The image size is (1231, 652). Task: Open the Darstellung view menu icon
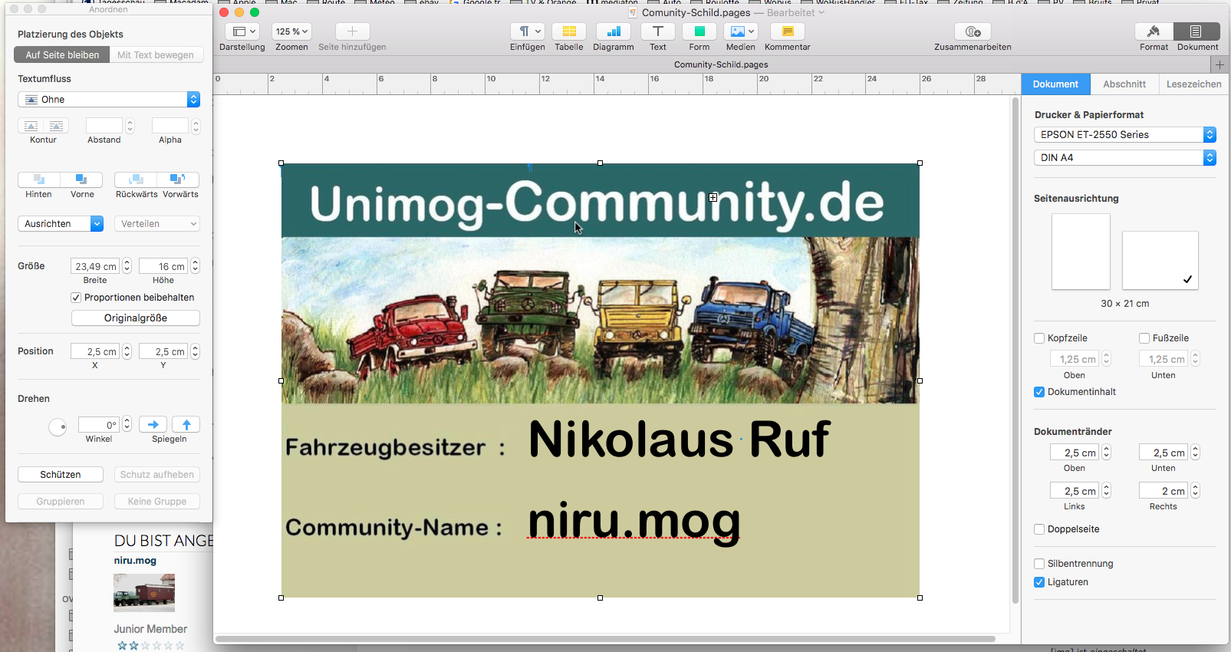(244, 31)
